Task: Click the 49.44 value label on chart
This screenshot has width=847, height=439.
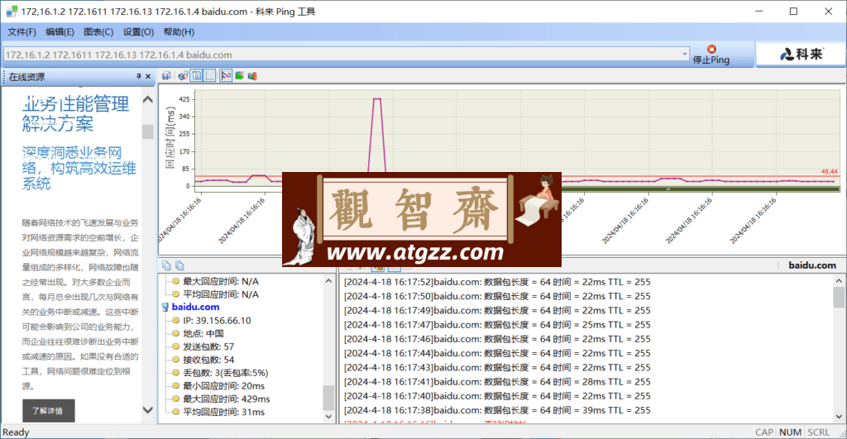Action: tap(829, 172)
